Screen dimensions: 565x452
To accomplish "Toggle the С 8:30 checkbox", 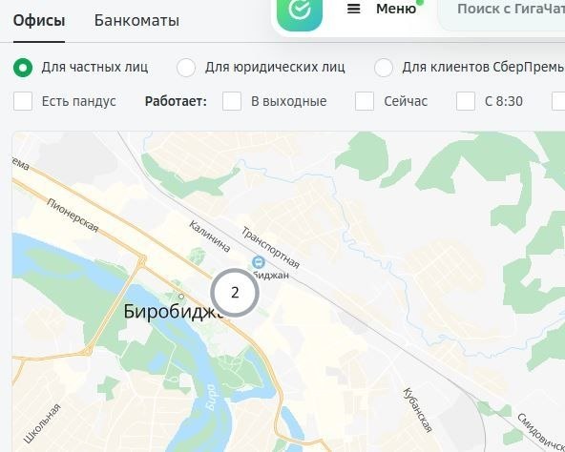I will (x=466, y=101).
